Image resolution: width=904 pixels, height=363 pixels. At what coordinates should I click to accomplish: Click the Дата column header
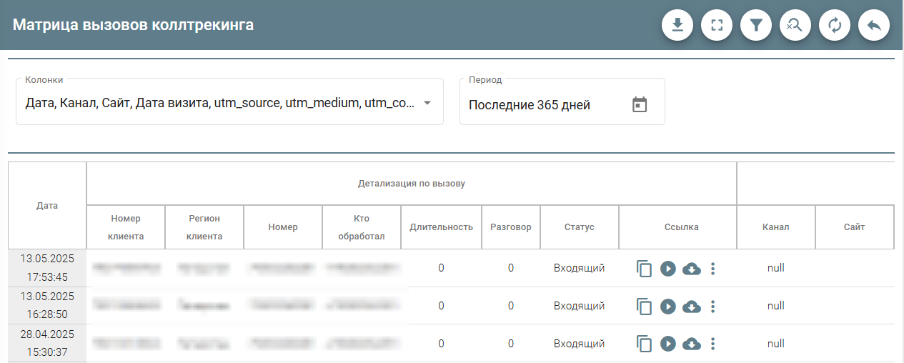pos(47,206)
